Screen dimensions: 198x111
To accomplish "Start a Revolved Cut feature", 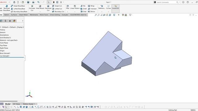I will 48,8.
